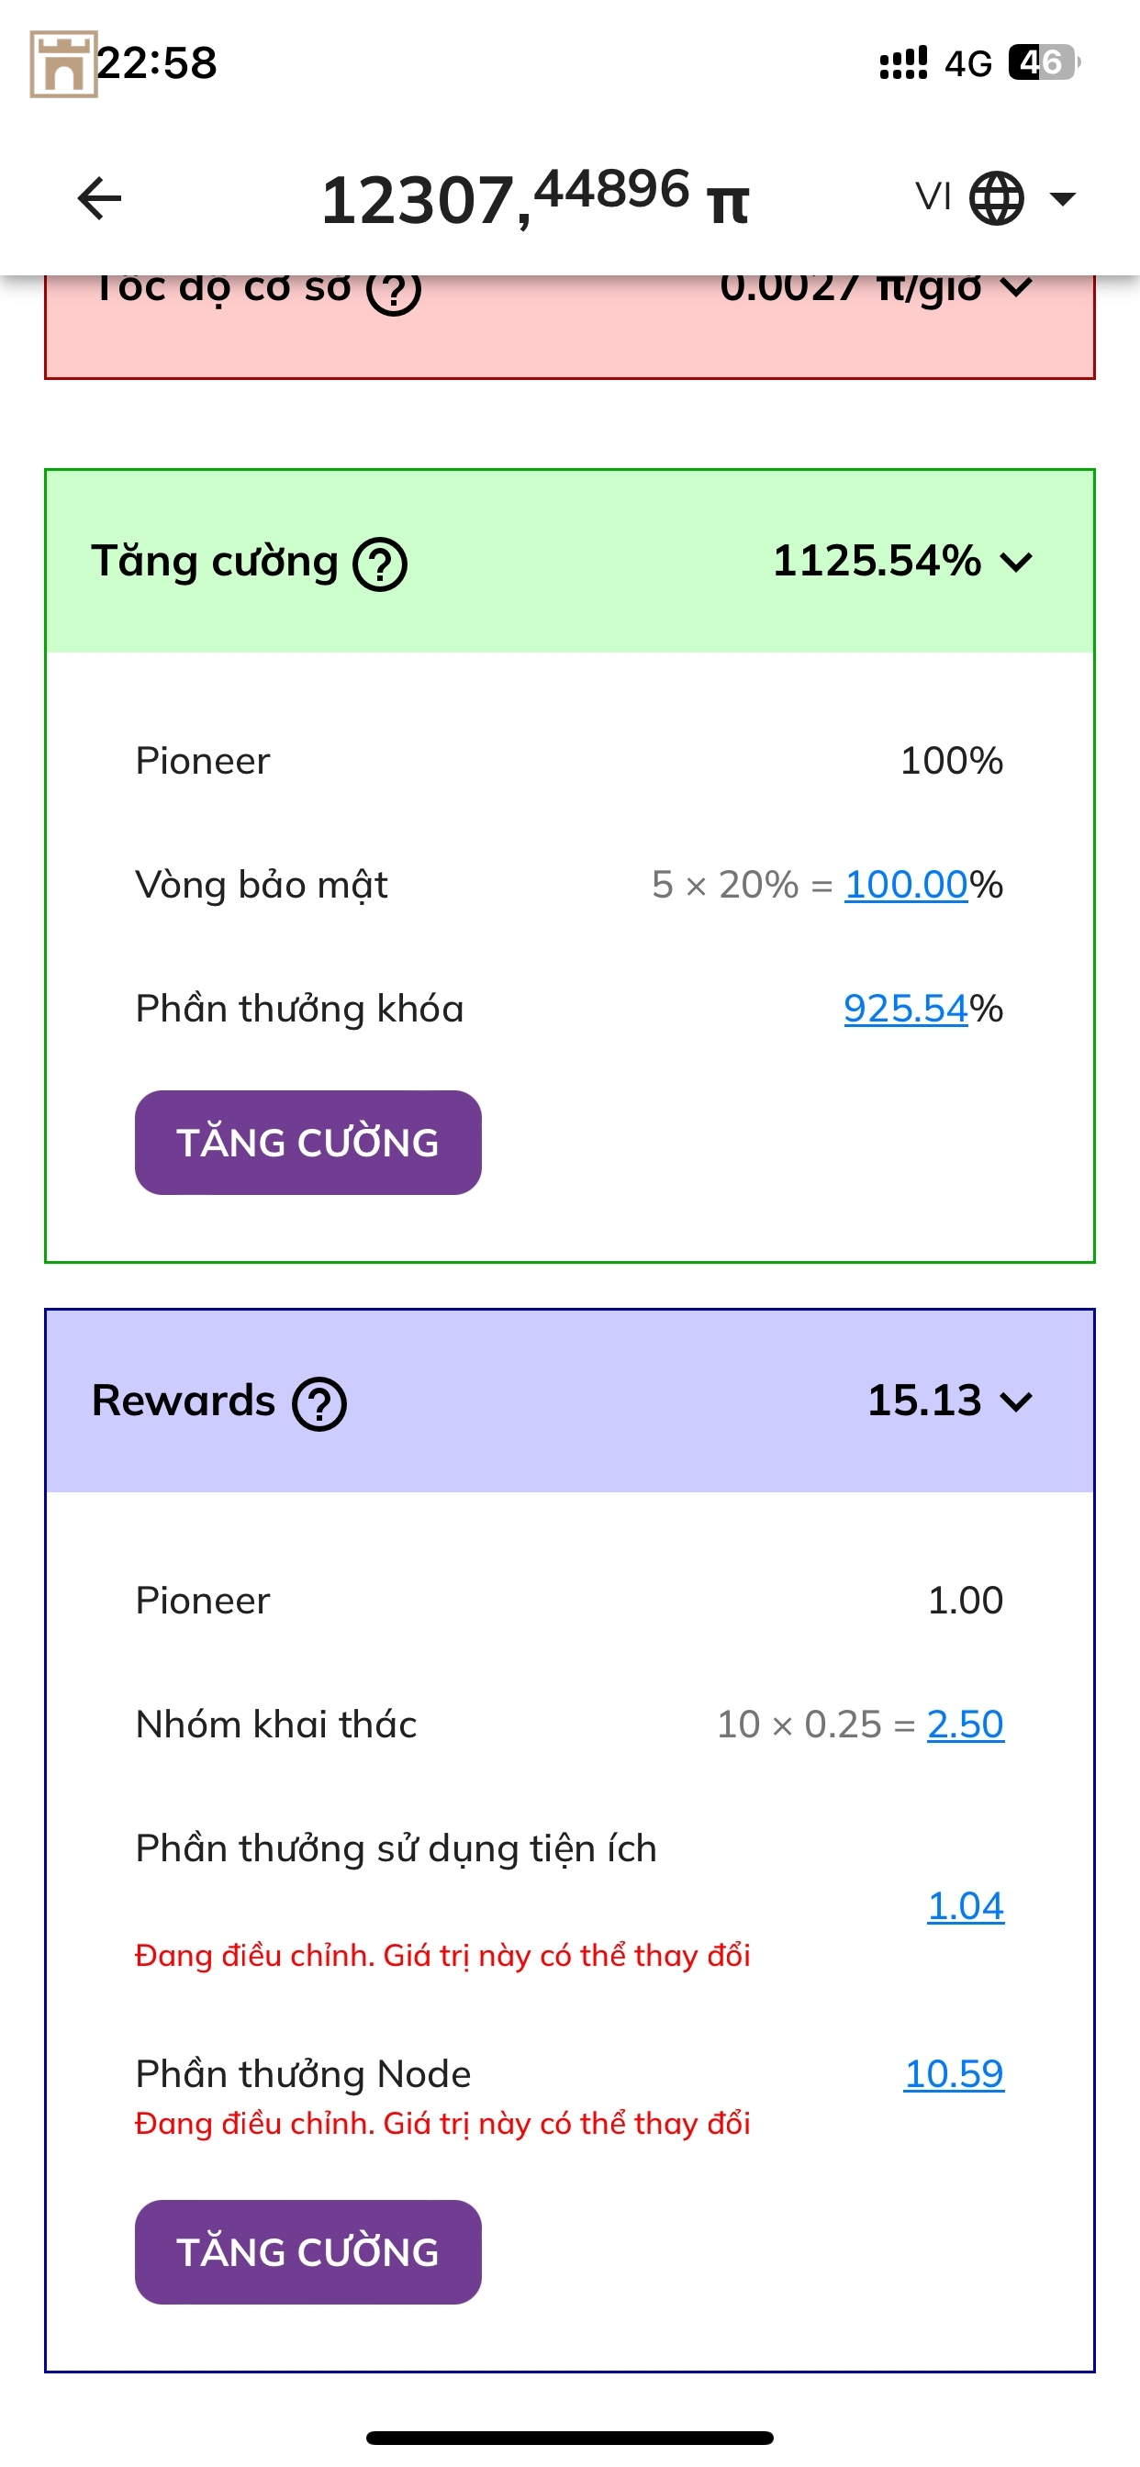This screenshot has height=2467, width=1140.
Task: Tap the battery indicator icon
Action: point(1044,63)
